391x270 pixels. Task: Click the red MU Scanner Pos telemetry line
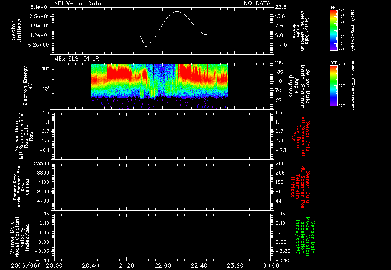(174, 194)
